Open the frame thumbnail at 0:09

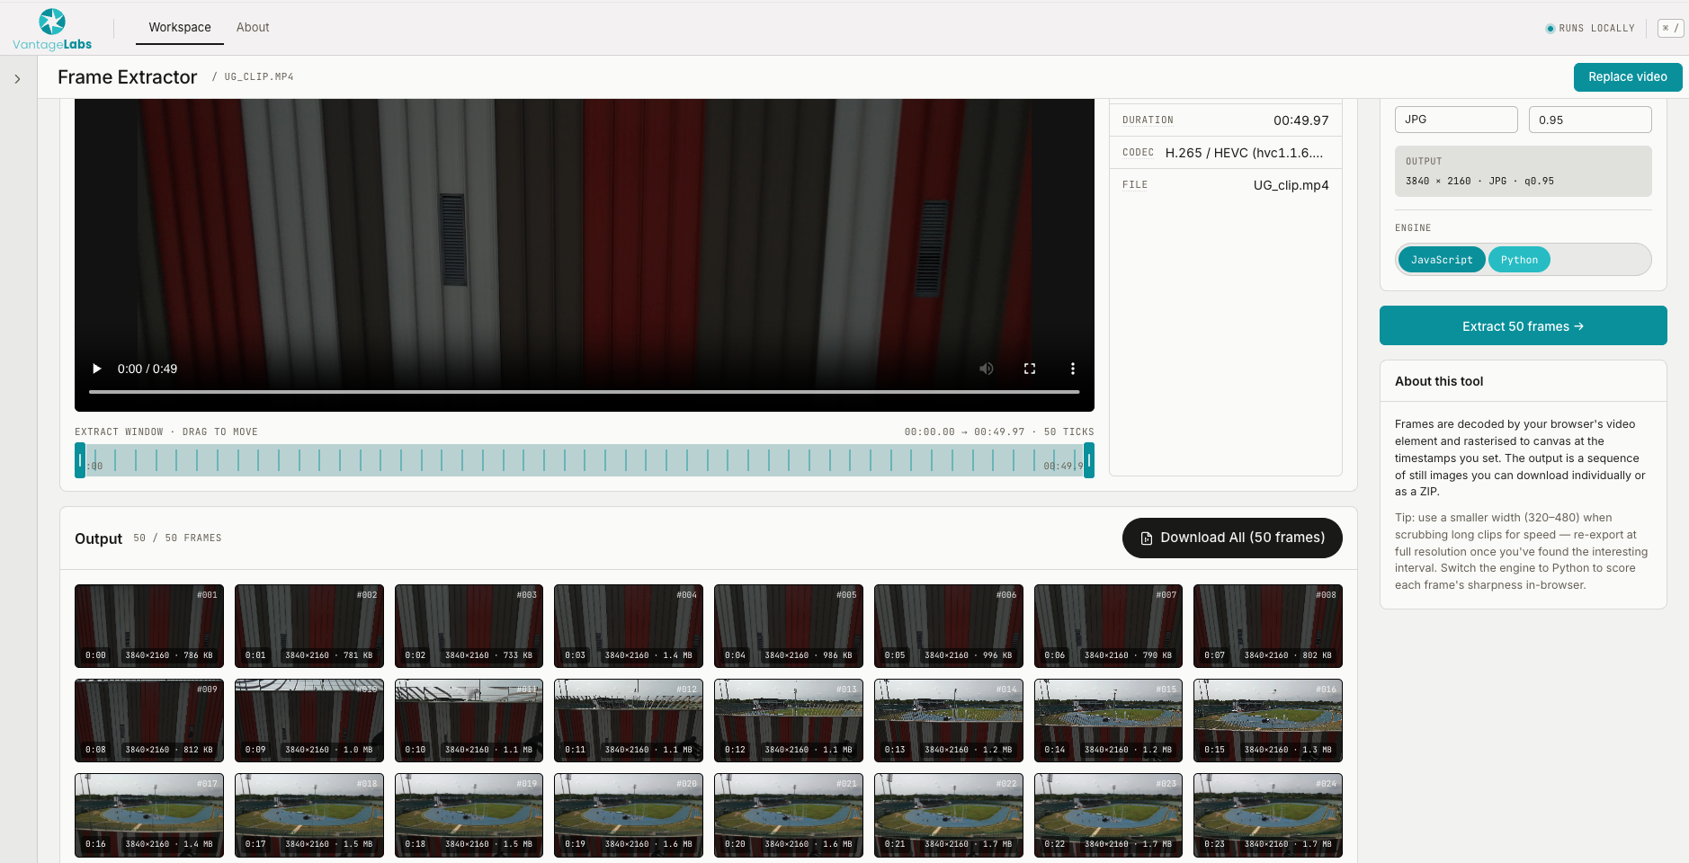pos(309,720)
